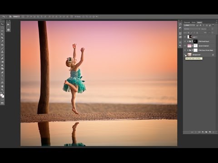Select the Elliptical Marquee tool
Screen dimensions: 218x163
point(2,28)
